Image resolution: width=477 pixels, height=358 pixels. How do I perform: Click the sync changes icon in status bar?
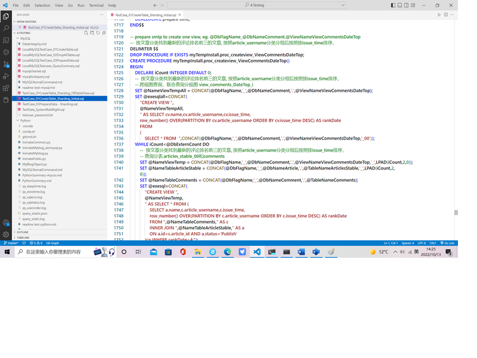[x=24, y=243]
